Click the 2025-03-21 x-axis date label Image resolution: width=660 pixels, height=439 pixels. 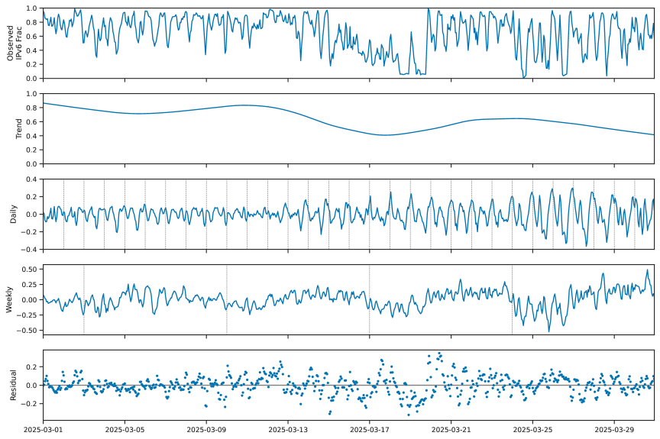pyautogui.click(x=451, y=430)
